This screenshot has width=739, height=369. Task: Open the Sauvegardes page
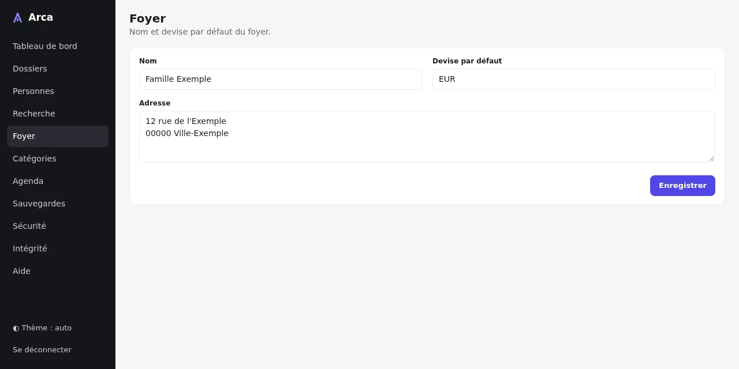pos(58,204)
